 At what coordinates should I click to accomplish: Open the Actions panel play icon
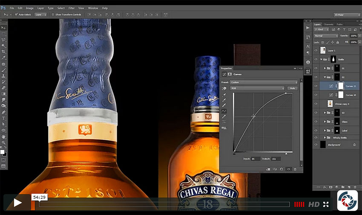(308, 28)
